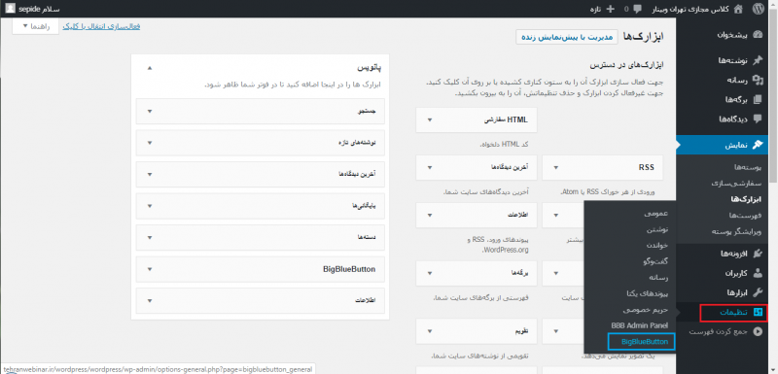
Task: Open the پیشخوان dashboard menu
Action: pos(733,35)
